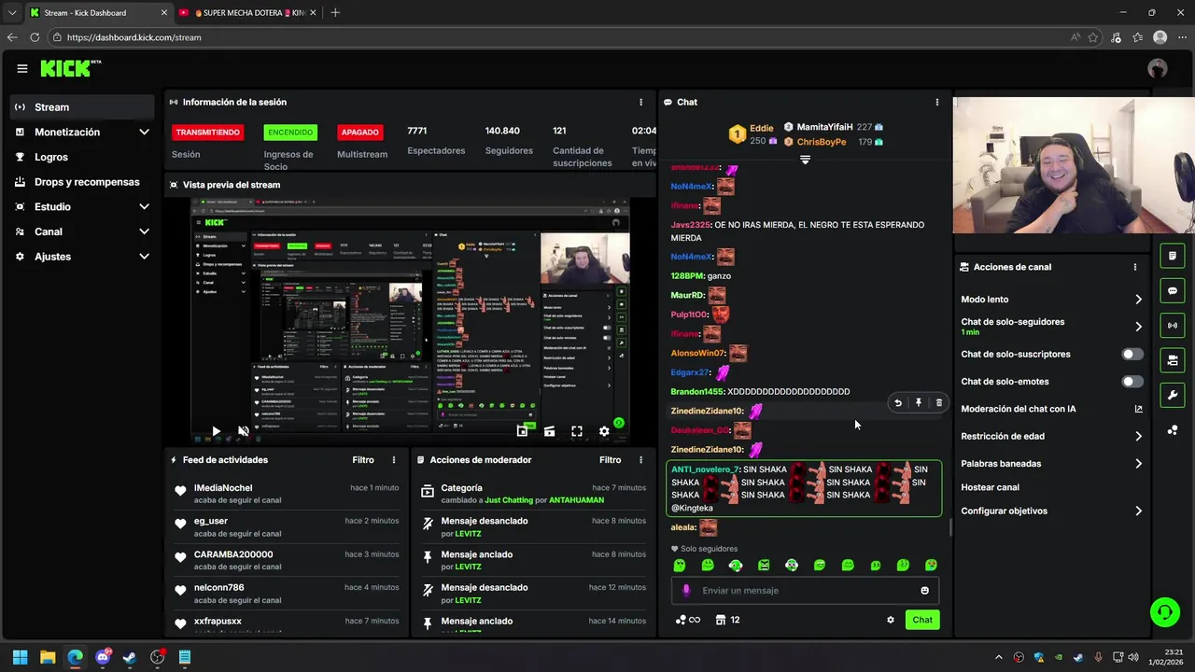Click the streamer webcam overlay
Viewport: 1195px width, 672px height.
1074,165
